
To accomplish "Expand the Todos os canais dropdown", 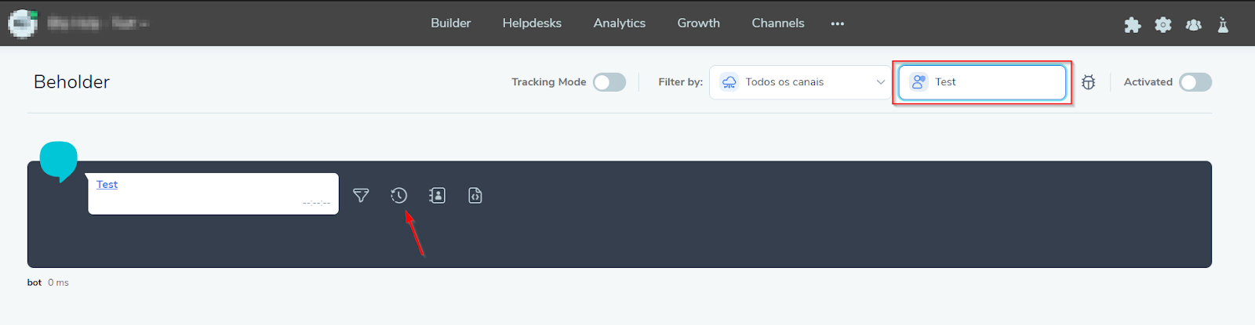I will pos(800,82).
